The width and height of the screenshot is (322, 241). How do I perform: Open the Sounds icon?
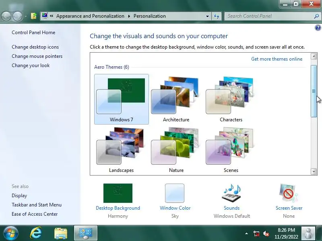coord(231,193)
